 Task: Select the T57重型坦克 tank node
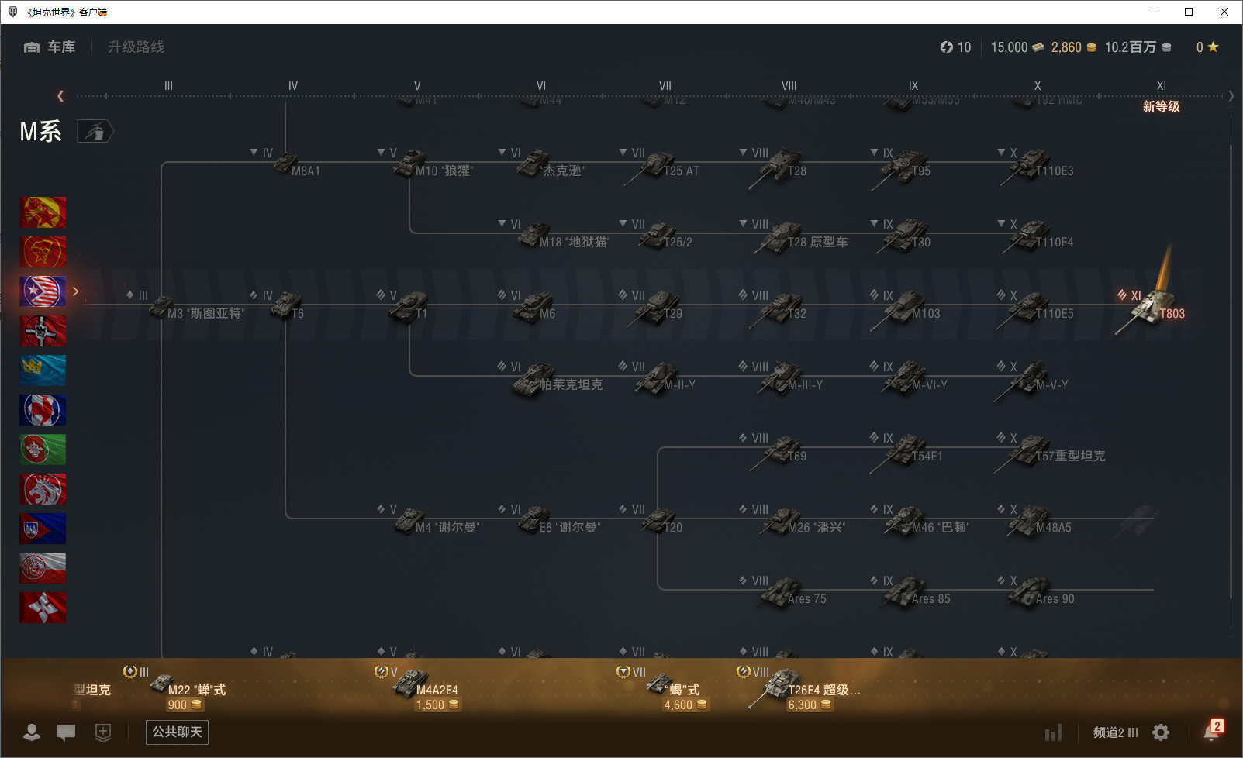[1050, 453]
